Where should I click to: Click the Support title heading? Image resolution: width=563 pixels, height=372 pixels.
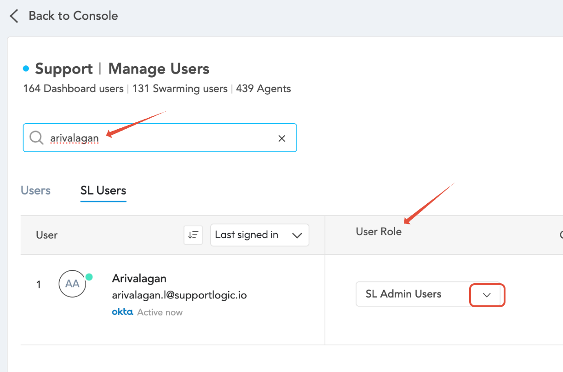(x=64, y=69)
